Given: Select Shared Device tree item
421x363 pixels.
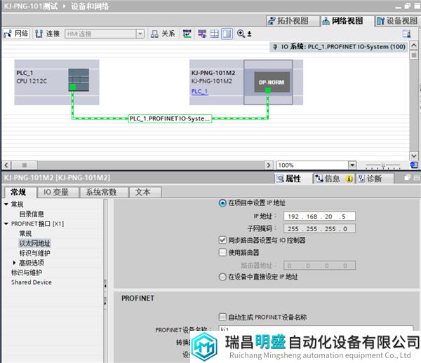Looking at the screenshot, I should [32, 282].
